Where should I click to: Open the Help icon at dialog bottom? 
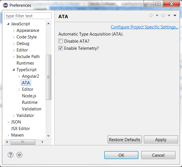pyautogui.click(x=11, y=155)
